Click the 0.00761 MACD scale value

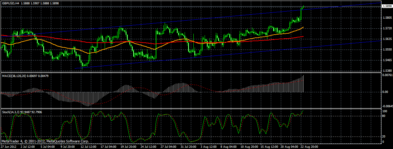387,75
